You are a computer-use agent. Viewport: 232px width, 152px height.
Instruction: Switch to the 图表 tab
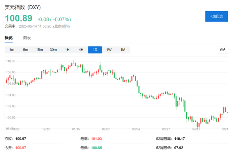pyautogui.click(x=27, y=38)
